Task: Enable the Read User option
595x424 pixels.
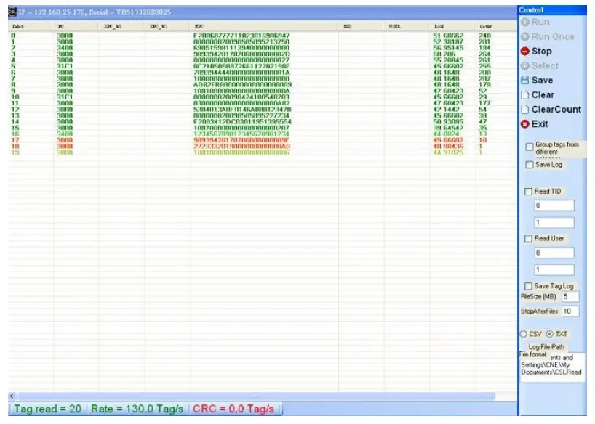Action: [x=528, y=239]
